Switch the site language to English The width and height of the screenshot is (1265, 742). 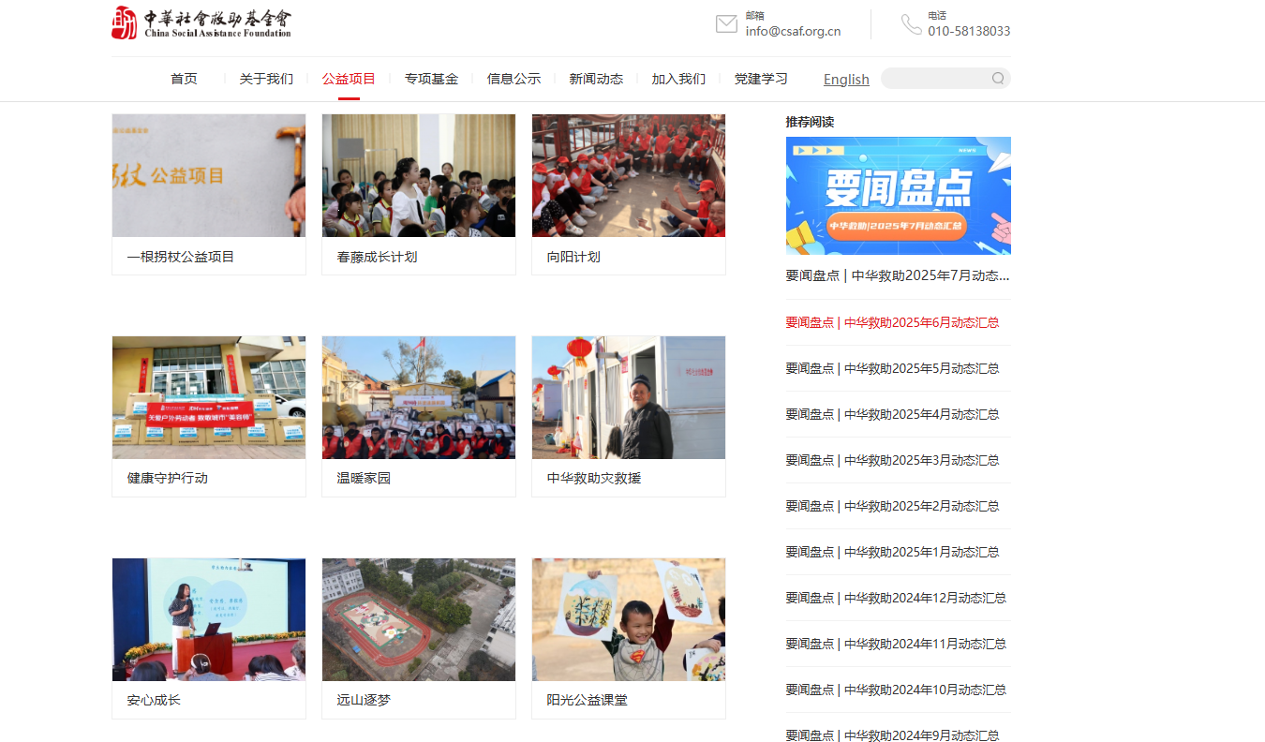[846, 80]
